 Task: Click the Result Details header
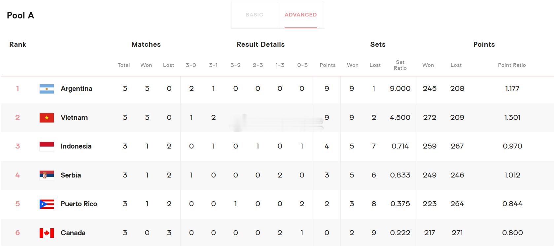[260, 44]
